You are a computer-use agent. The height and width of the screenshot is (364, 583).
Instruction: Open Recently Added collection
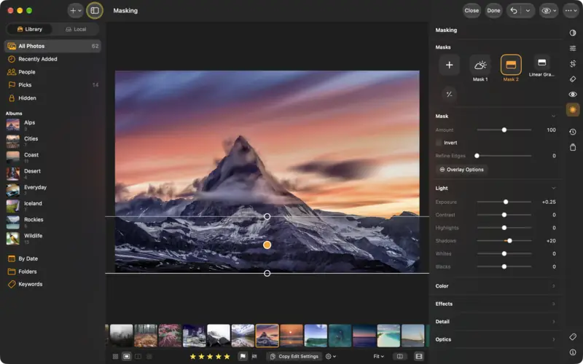point(52,59)
